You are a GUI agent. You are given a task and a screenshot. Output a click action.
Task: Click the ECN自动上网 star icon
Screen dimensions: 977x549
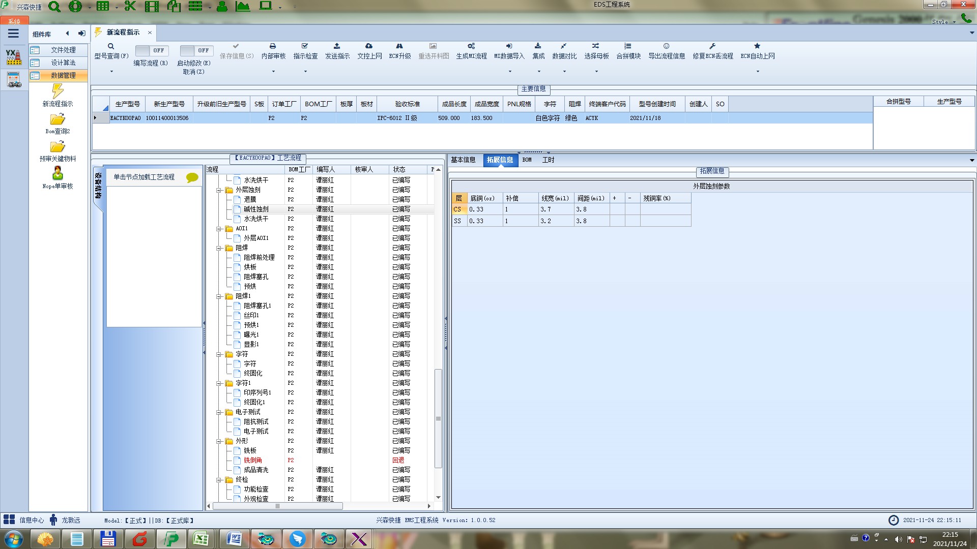point(757,46)
